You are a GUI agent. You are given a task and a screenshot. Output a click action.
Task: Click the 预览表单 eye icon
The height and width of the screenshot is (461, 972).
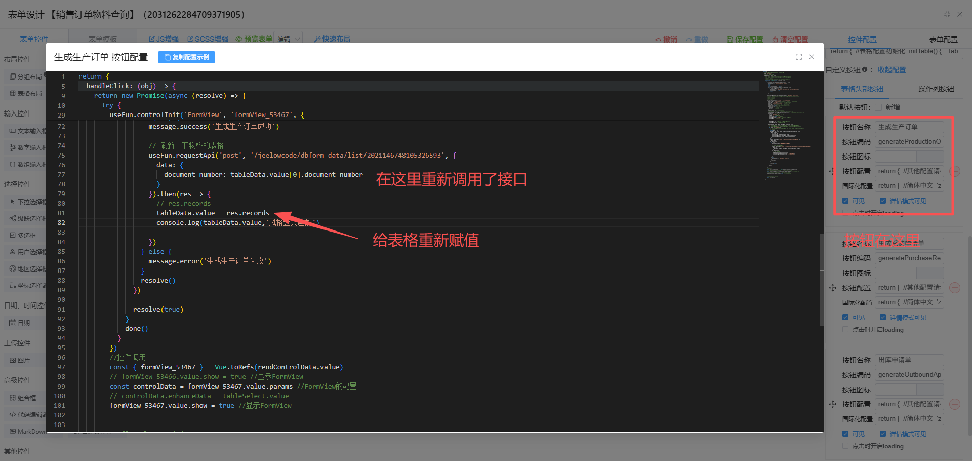(239, 39)
